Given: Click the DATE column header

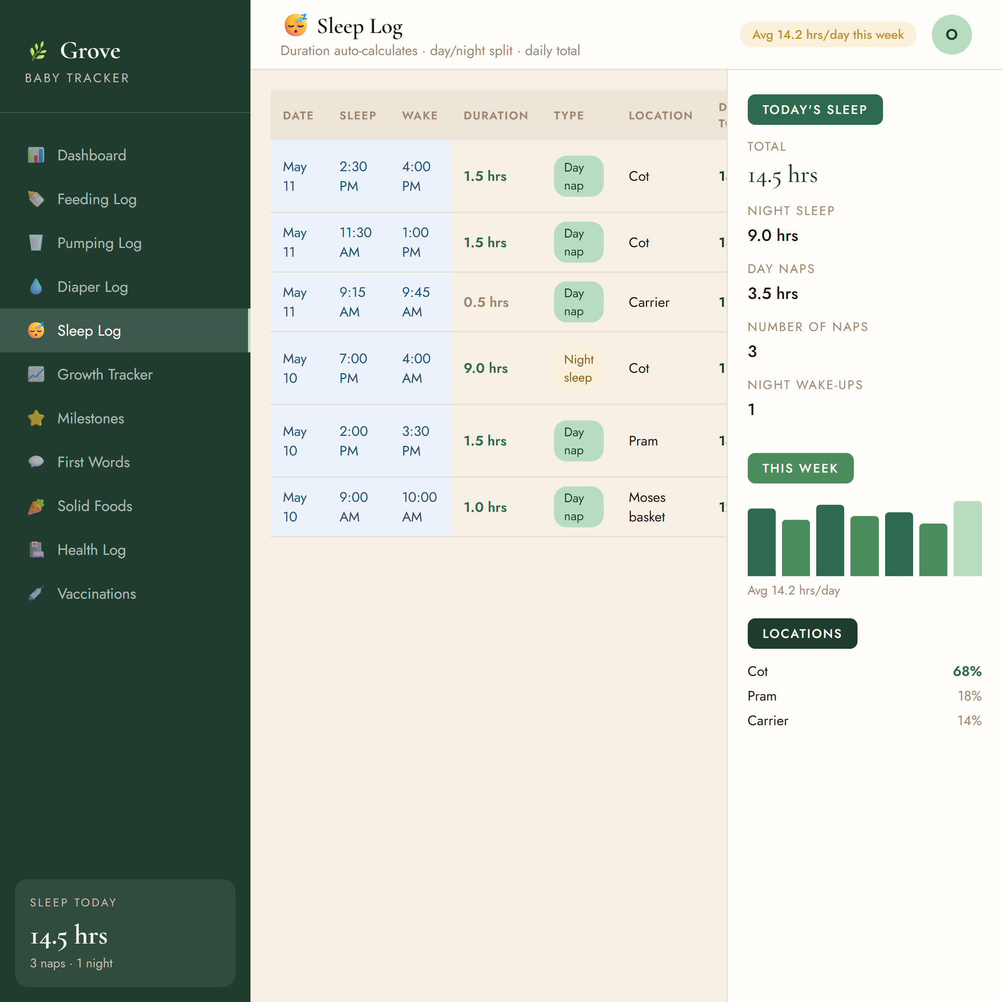Looking at the screenshot, I should (298, 115).
